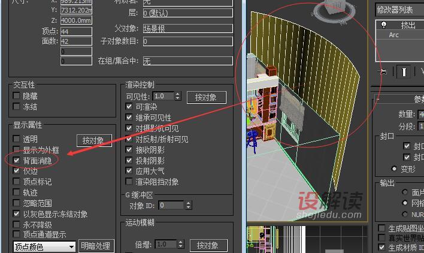Screen dimensions: 424x253
Task: Toggle the 显示为外框 checkbox
Action: (x=17, y=150)
